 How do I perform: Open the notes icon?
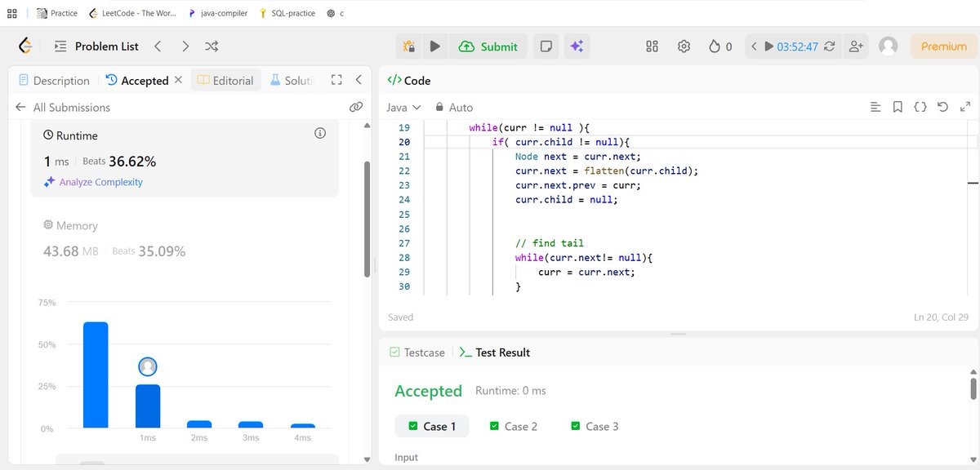[546, 47]
